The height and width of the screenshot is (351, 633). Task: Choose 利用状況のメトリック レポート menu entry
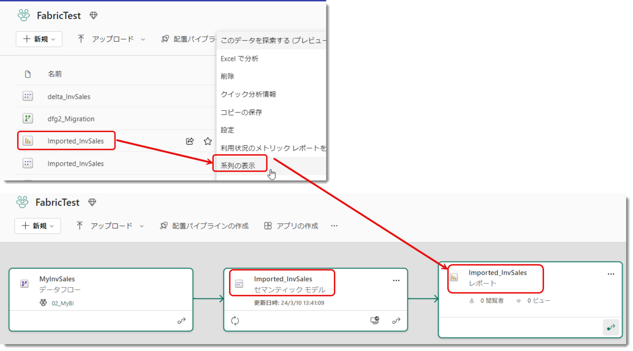(271, 148)
